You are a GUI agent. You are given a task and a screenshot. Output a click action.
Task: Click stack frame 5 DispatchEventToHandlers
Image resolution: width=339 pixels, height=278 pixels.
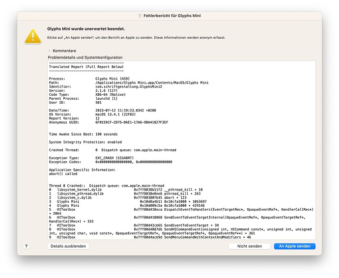(x=181, y=211)
